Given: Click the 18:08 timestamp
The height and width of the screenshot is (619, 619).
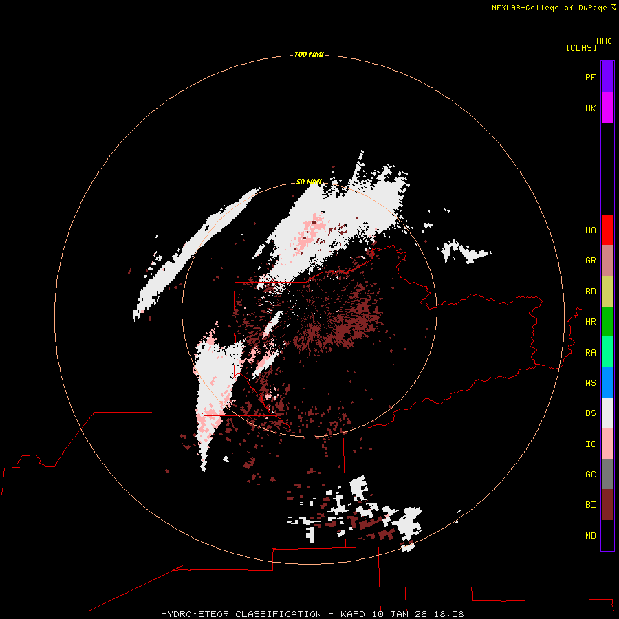Looking at the screenshot, I should click(449, 614).
